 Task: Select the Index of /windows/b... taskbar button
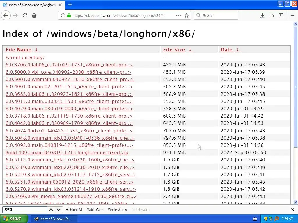click(x=54, y=219)
